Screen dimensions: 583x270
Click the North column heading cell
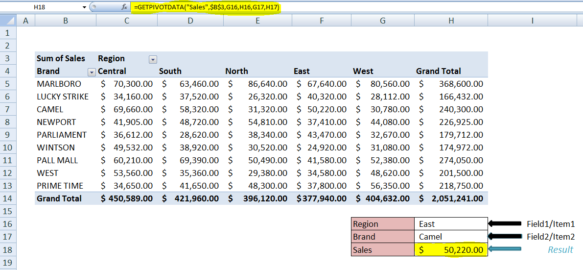(x=257, y=71)
